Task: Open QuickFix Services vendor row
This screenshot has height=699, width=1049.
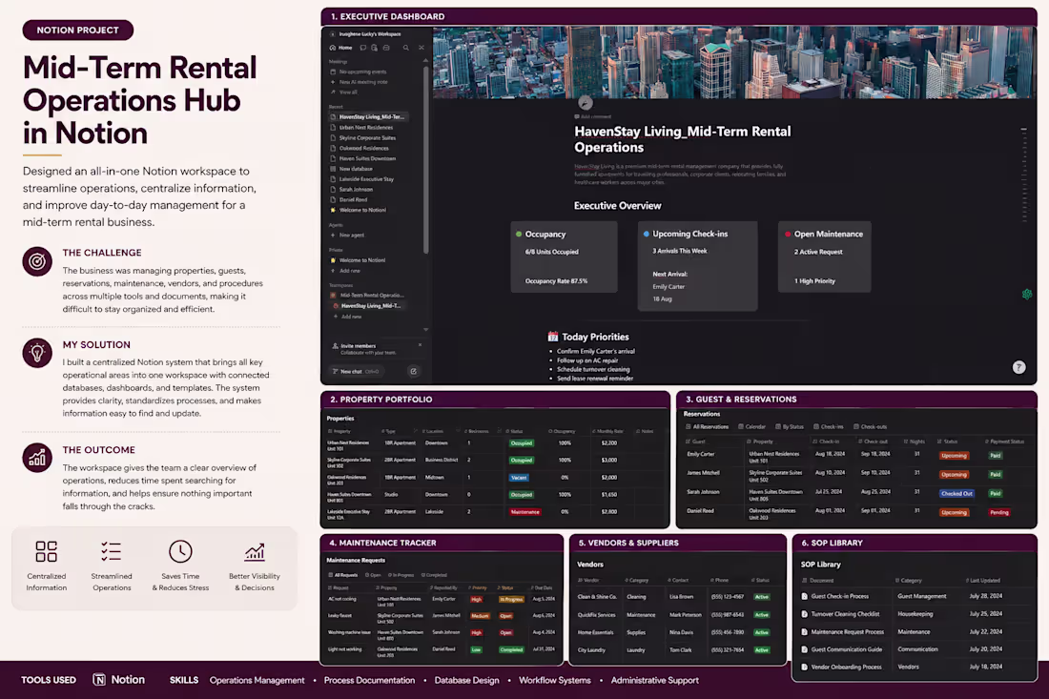Action: tap(674, 615)
